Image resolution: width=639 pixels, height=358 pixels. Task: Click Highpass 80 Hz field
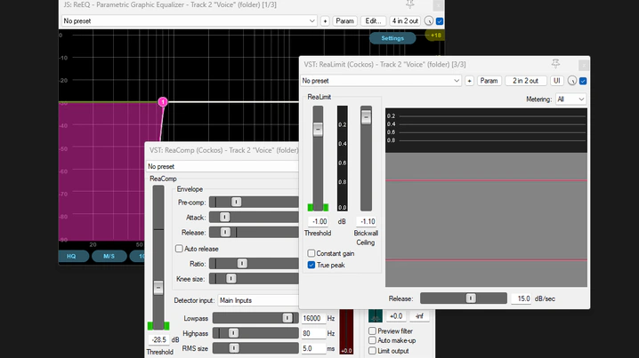click(313, 333)
